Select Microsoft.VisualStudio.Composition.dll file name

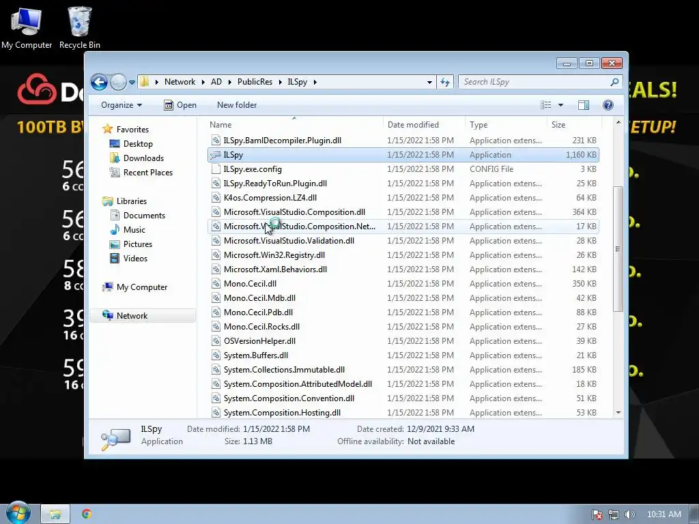[x=294, y=212]
